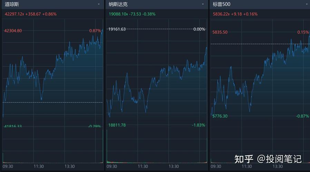Viewport: 310px width, 172px height.
Task: Click the Dow Jones price 42297.12
Action: pos(13,14)
